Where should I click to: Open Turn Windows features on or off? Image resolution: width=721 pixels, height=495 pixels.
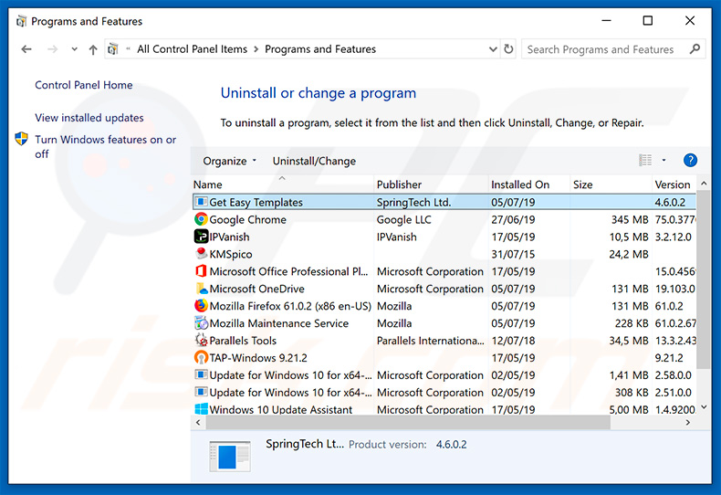105,146
